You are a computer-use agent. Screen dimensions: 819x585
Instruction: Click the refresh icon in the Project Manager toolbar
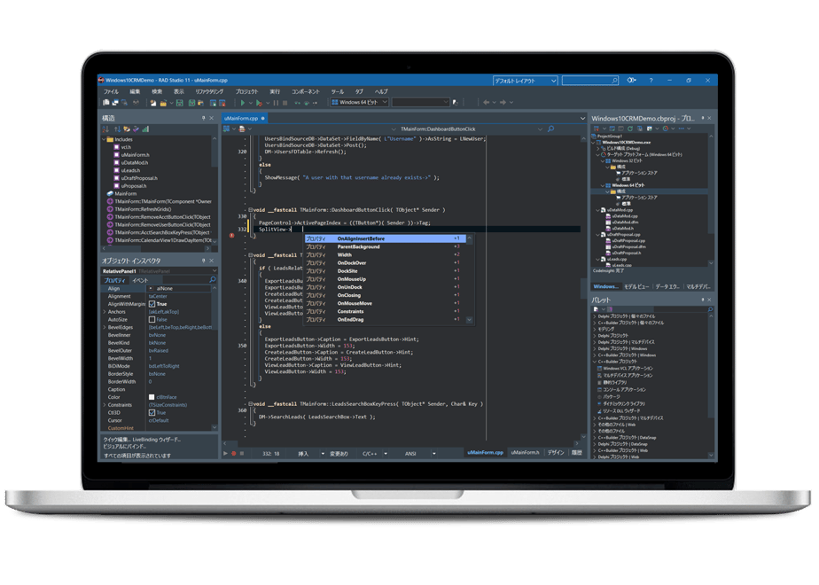point(629,129)
